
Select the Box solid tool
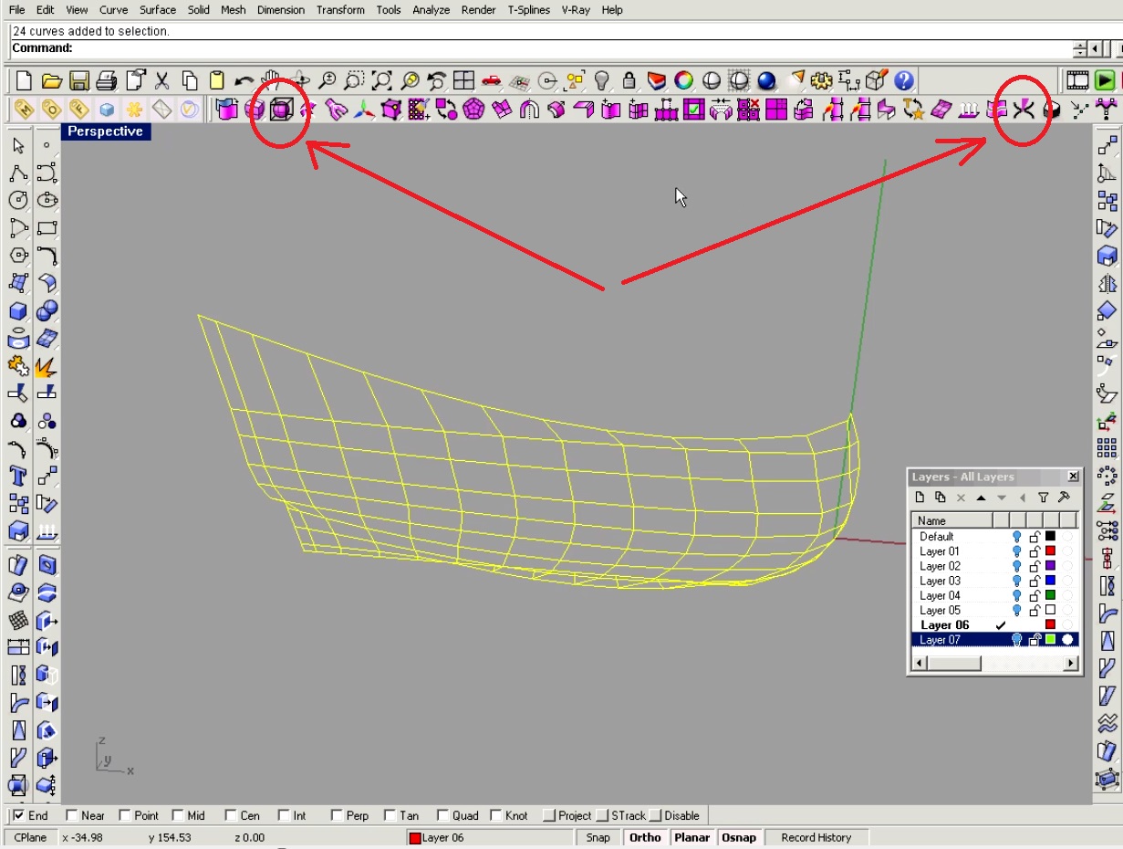point(18,311)
